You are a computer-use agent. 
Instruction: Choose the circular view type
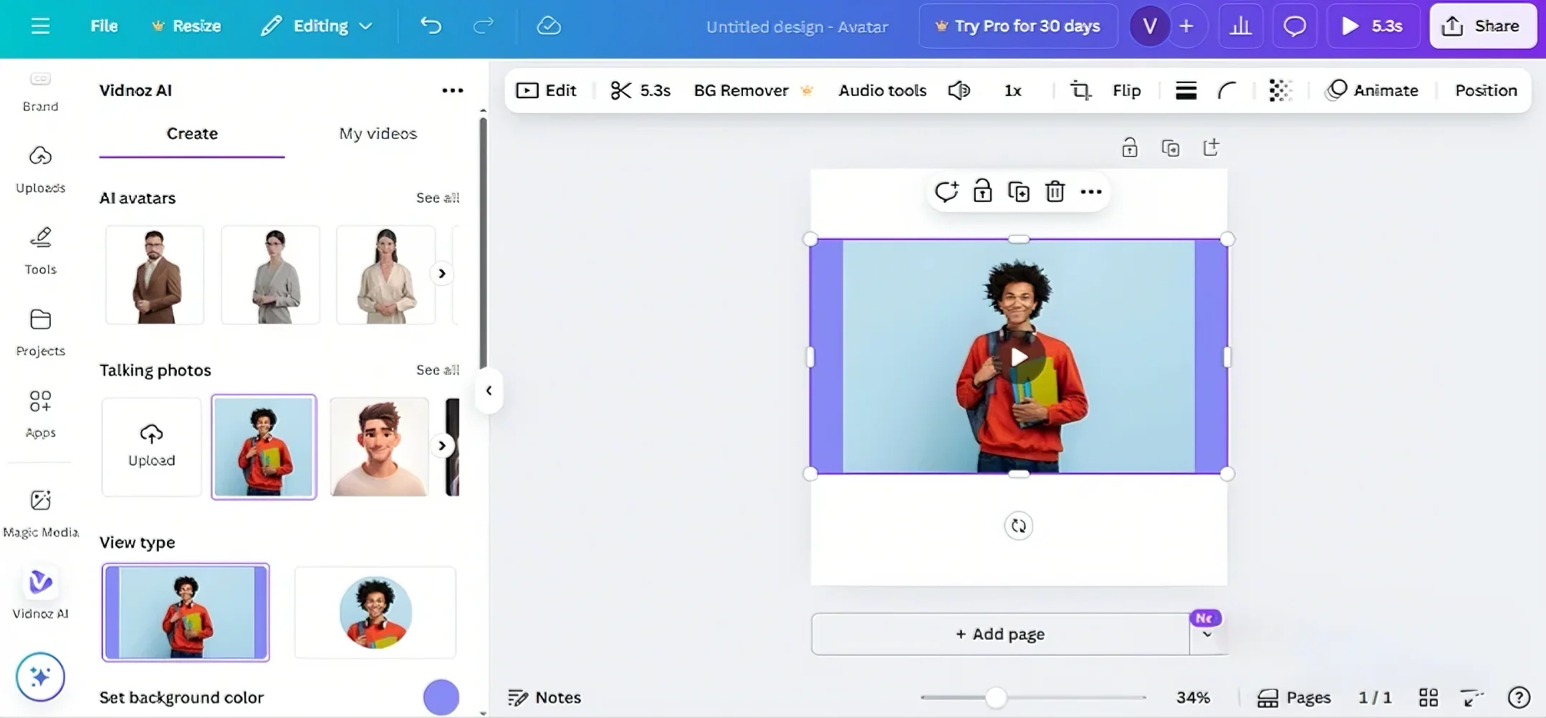(x=375, y=613)
